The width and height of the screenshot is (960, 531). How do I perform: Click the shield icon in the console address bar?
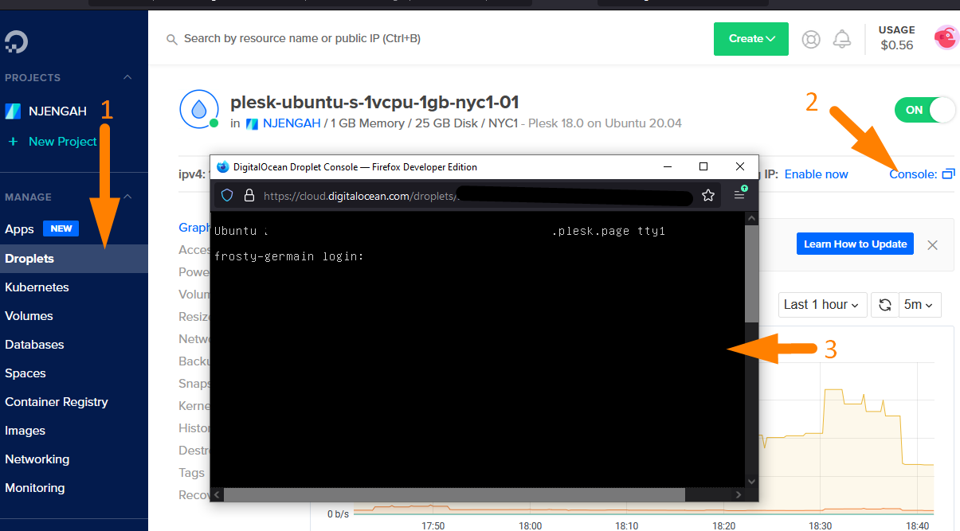(x=226, y=195)
